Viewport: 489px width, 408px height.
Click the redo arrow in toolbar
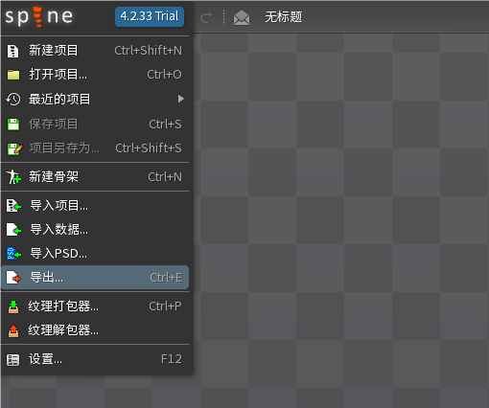click(206, 17)
